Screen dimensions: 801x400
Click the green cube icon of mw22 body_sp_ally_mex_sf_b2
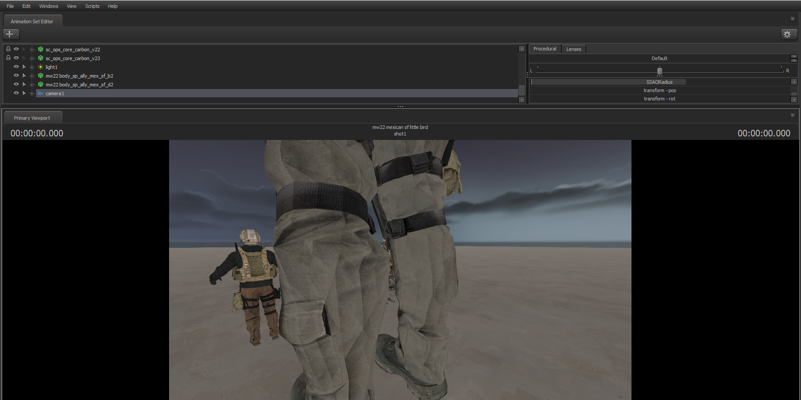[40, 75]
